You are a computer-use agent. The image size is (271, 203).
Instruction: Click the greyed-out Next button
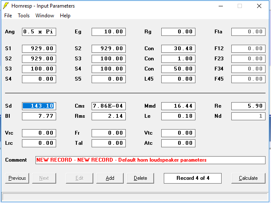click(44, 178)
